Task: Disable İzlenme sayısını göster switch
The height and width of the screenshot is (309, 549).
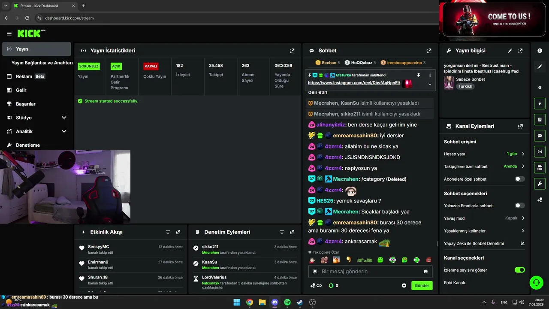Action: (519, 270)
